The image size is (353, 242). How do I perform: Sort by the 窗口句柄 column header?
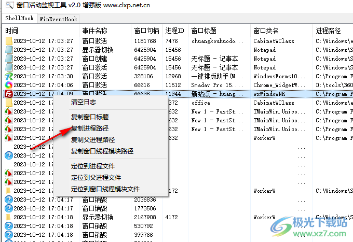(x=147, y=31)
